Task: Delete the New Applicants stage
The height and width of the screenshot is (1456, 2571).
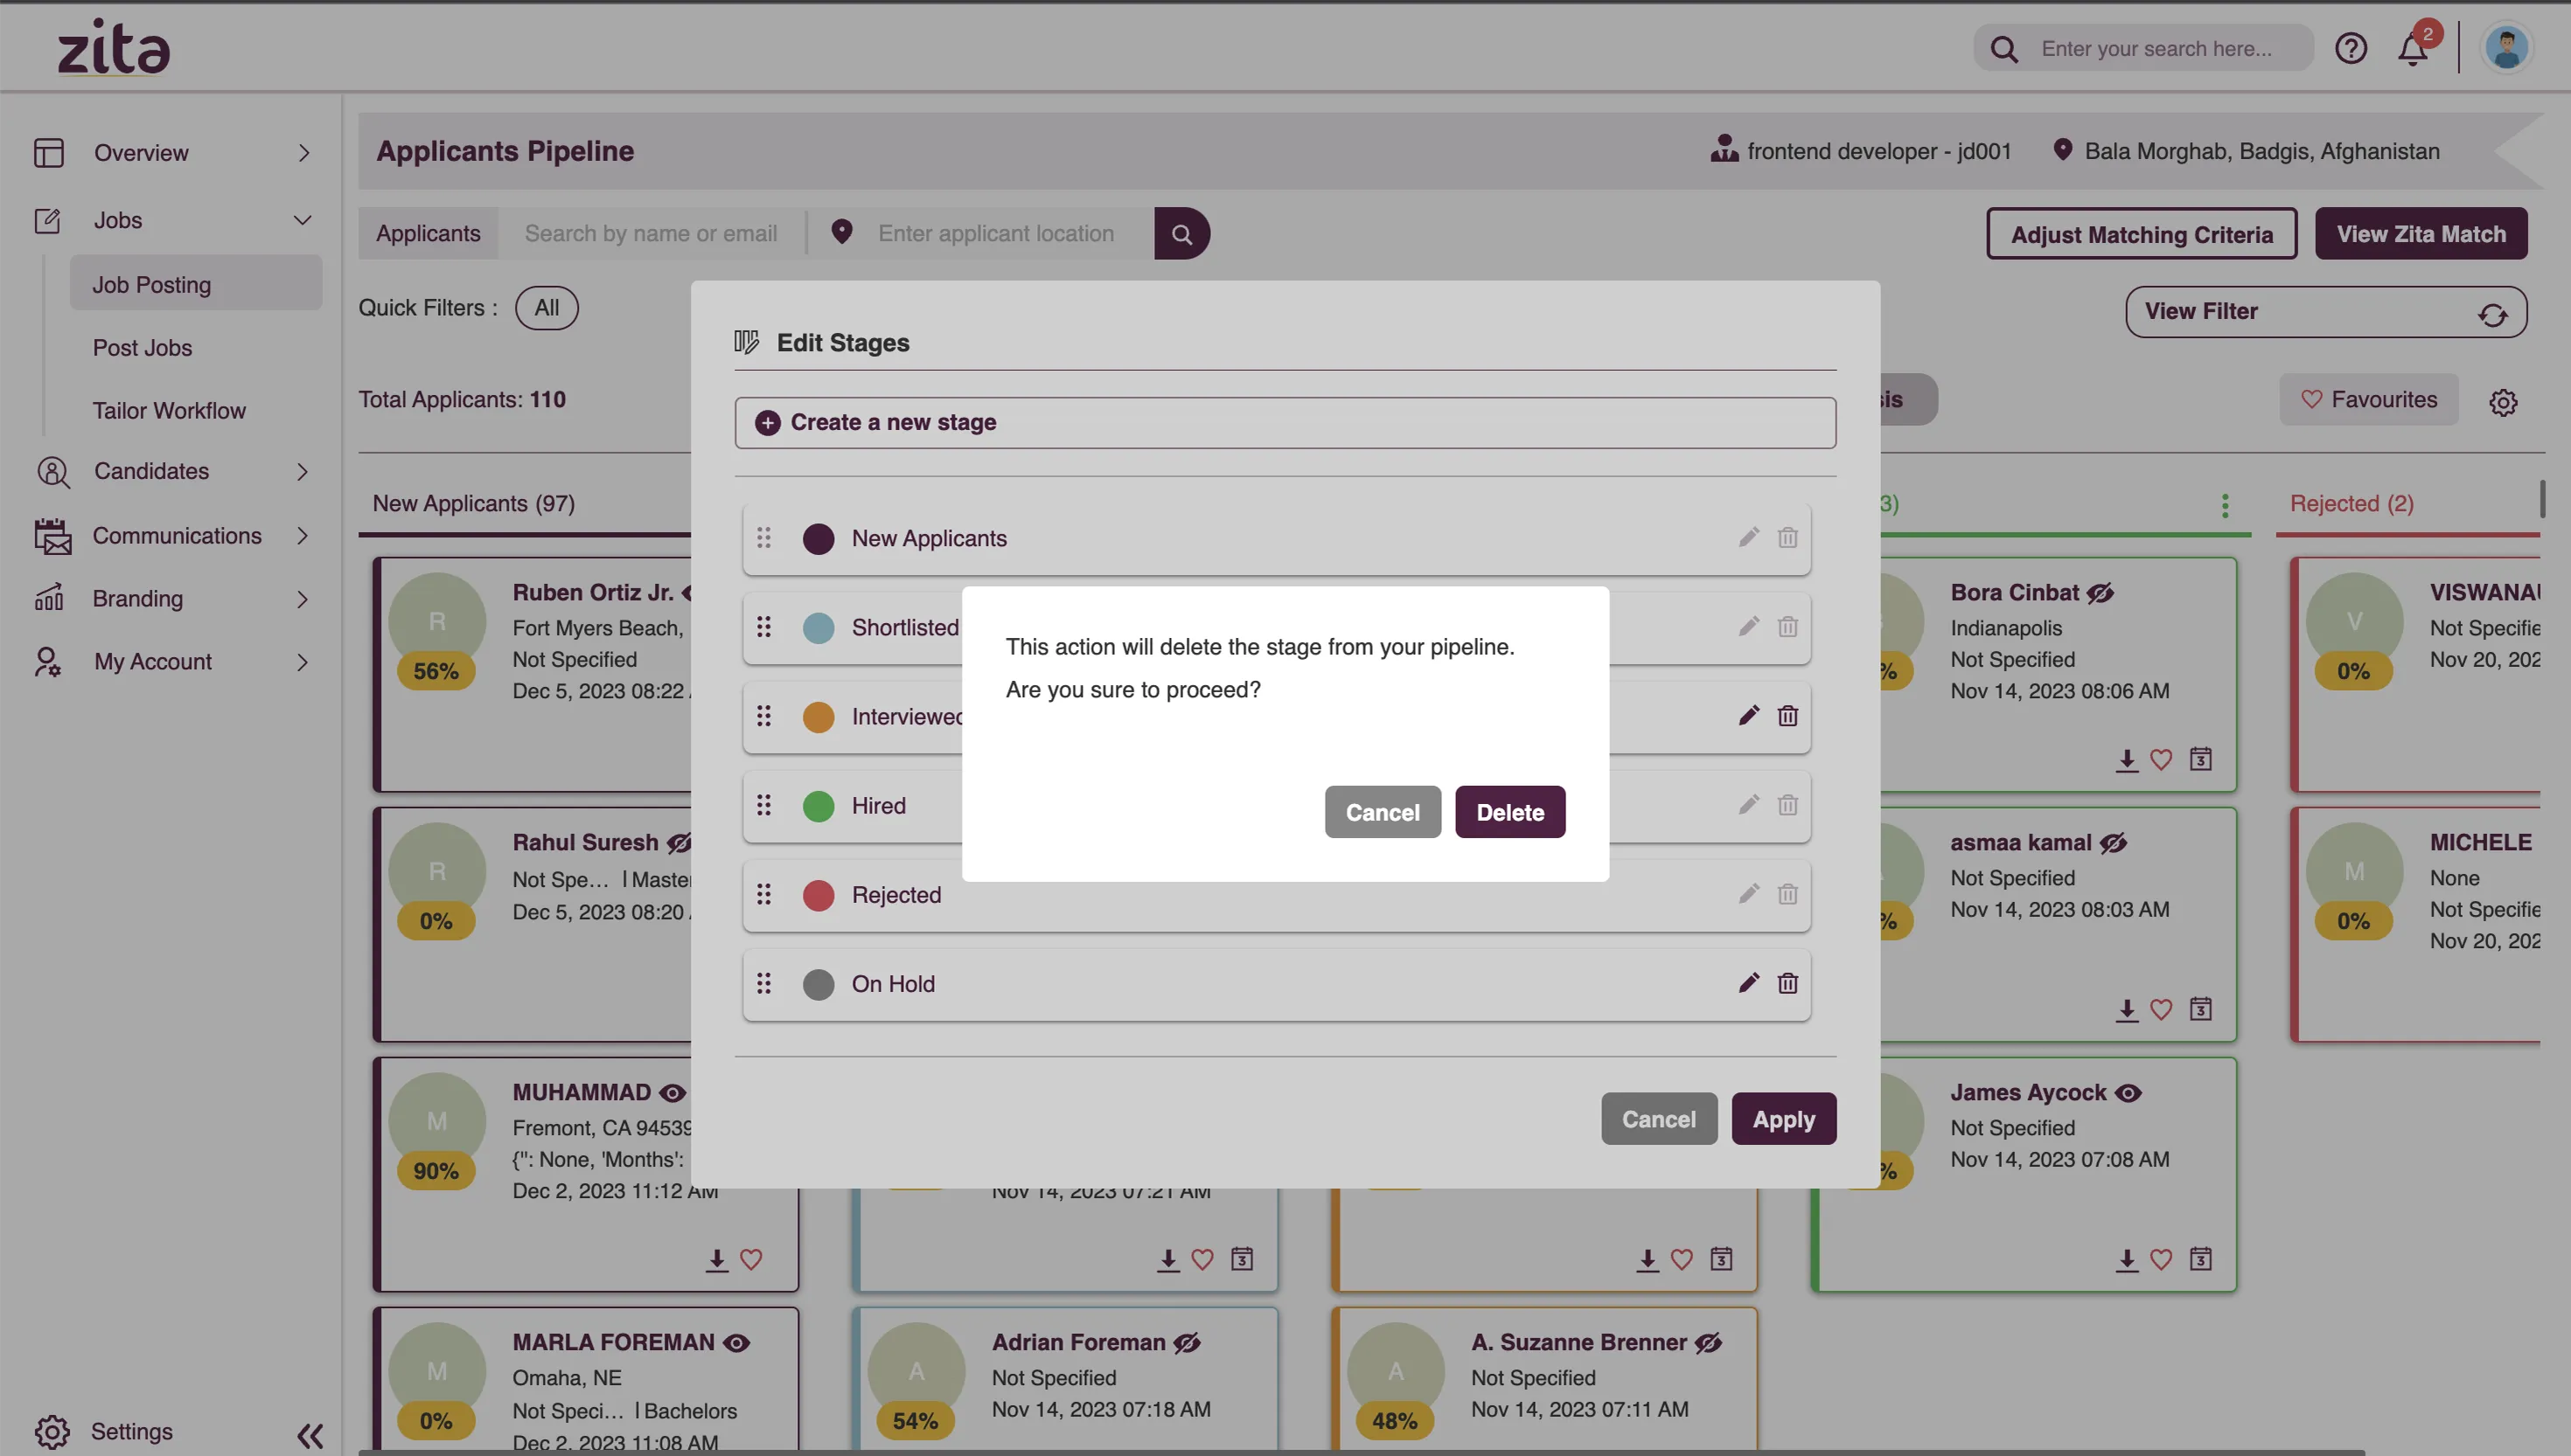Action: click(x=1787, y=538)
